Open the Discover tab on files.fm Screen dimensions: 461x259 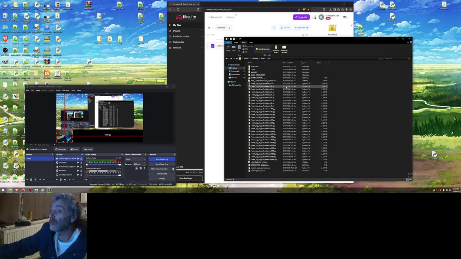point(230,17)
